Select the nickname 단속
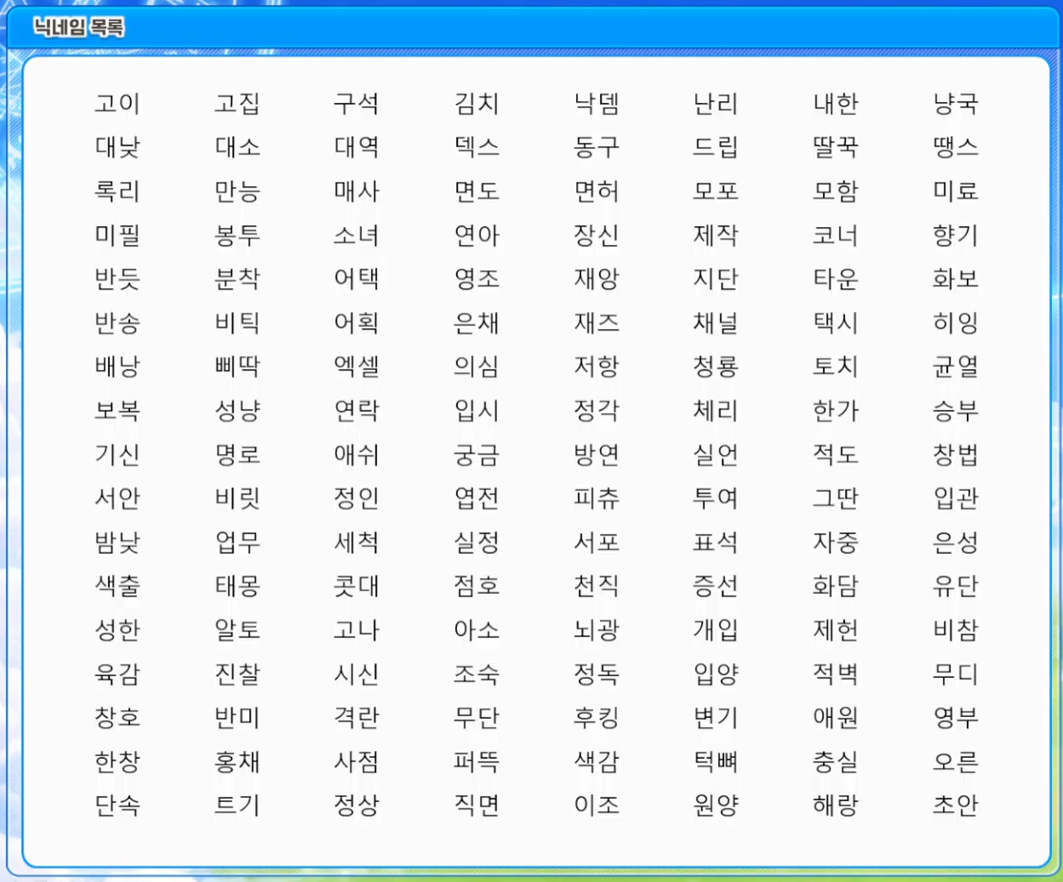The height and width of the screenshot is (882, 1063). click(117, 805)
